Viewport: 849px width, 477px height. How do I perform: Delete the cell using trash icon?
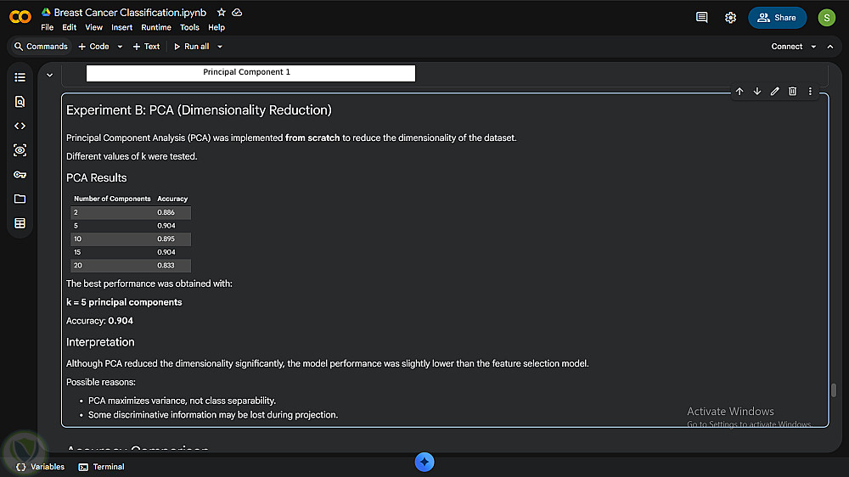[x=792, y=92]
